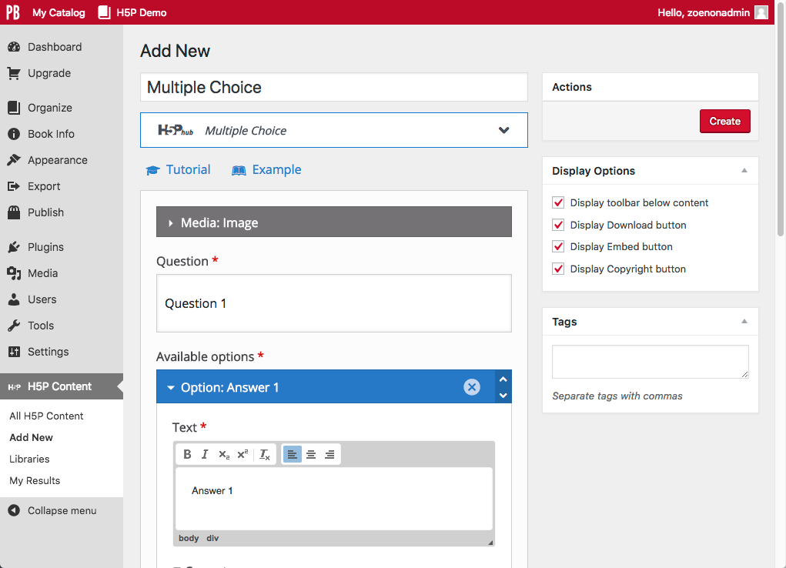Click the Plugins plug icon
Viewport: 786px width, 568px height.
coord(14,247)
